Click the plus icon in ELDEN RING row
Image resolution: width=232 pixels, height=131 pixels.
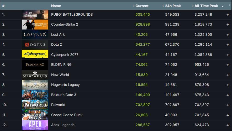pyautogui.click(x=228, y=65)
